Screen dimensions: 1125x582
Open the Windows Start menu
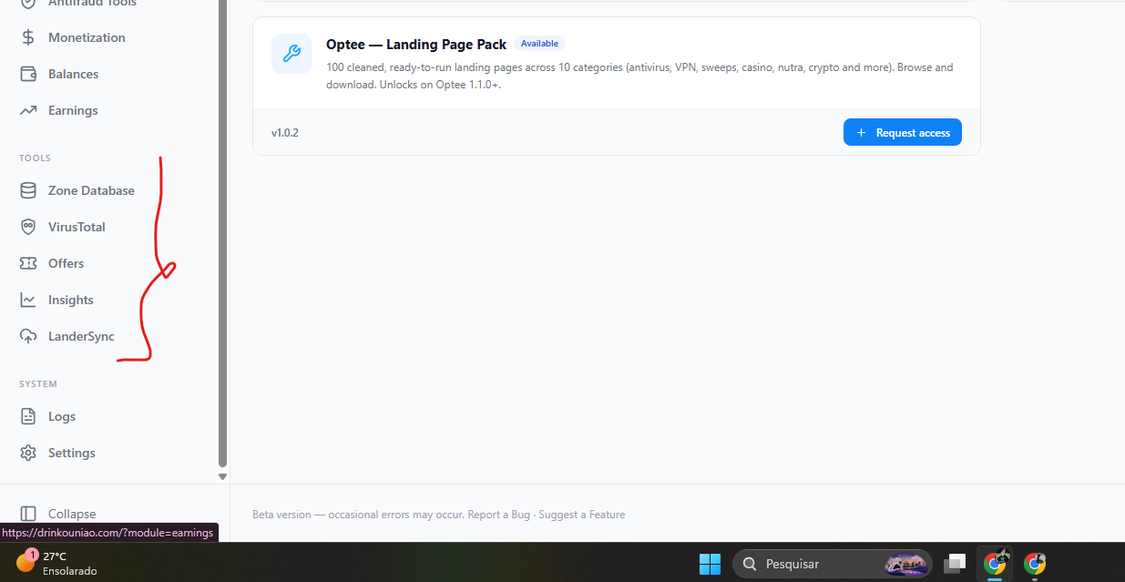[710, 564]
